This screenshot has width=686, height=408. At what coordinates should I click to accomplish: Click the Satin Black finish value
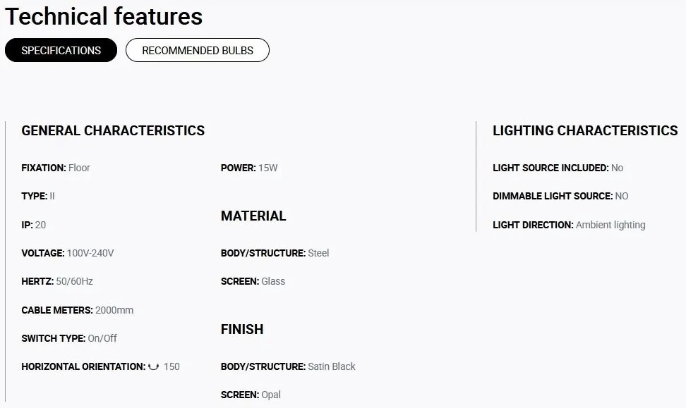pyautogui.click(x=332, y=366)
